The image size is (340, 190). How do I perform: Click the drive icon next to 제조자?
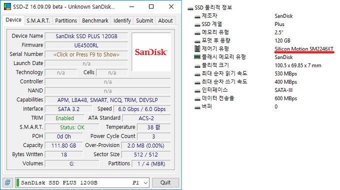click(197, 16)
